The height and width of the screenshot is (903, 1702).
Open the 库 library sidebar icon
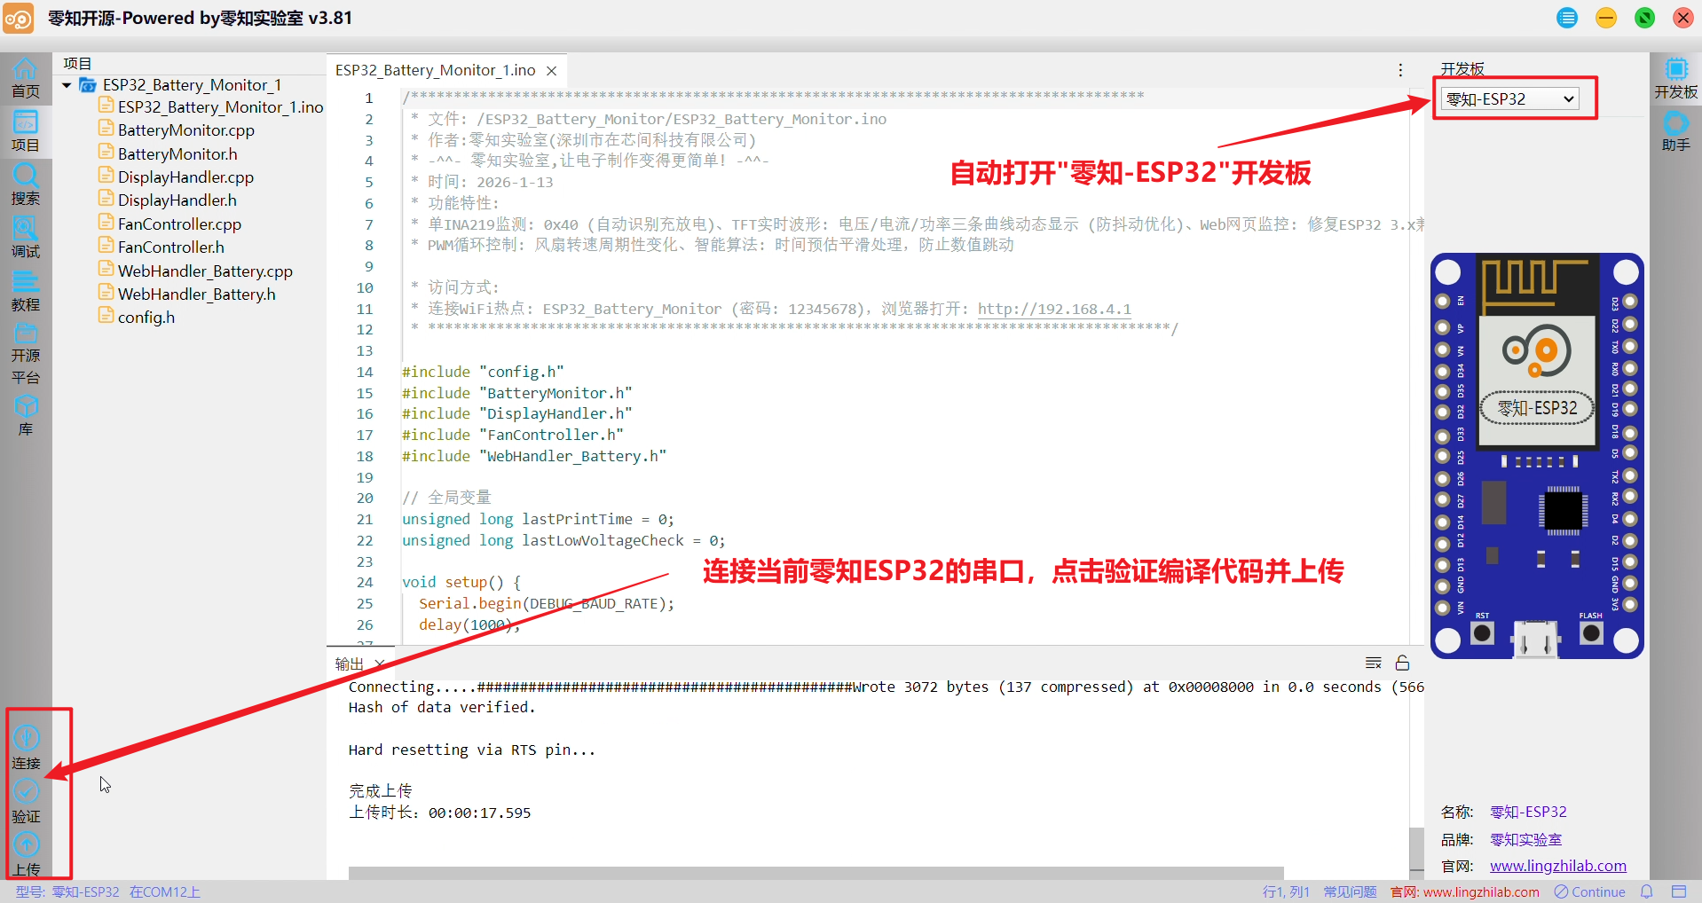[x=26, y=415]
